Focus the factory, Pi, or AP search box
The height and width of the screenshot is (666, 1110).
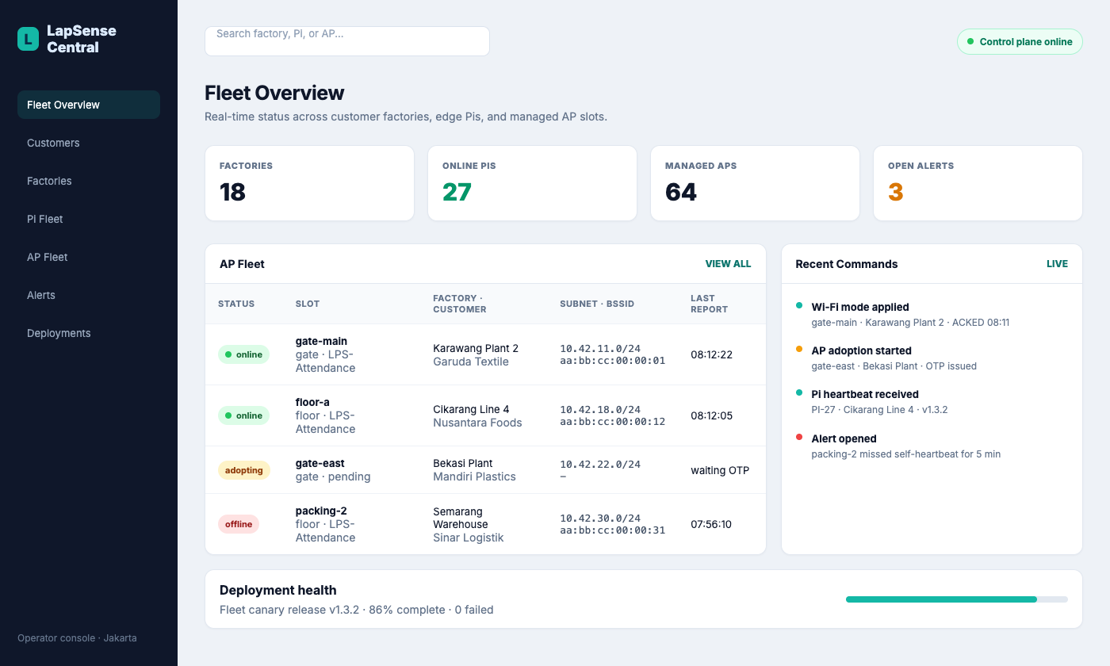347,41
